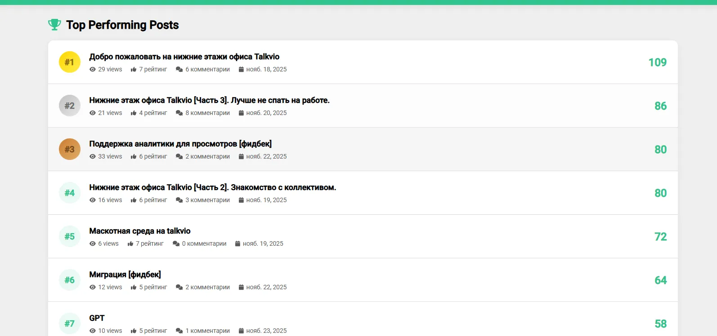Click thumbs-up icon beside 4 рейтинг
The height and width of the screenshot is (336, 717).
coord(134,113)
